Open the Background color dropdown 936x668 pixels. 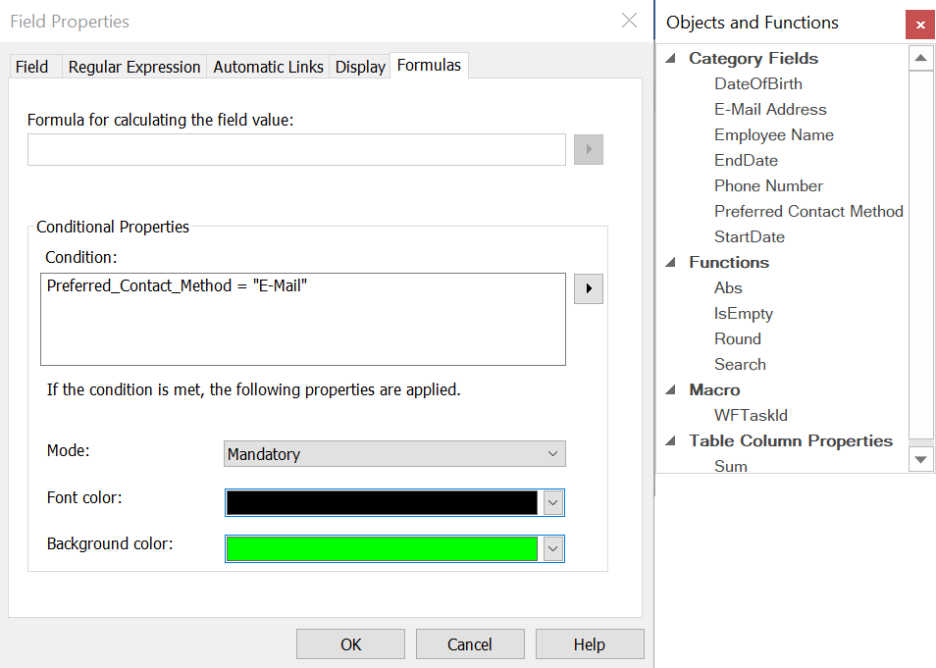pyautogui.click(x=554, y=548)
